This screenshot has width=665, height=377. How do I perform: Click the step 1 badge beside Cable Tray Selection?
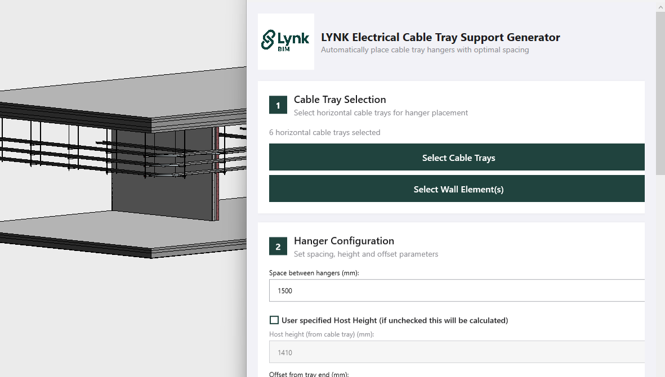tap(278, 105)
